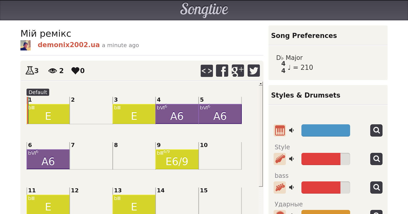Viewport: 408px width, 214px height.
Task: Search styles for the bass track
Action: (376, 188)
